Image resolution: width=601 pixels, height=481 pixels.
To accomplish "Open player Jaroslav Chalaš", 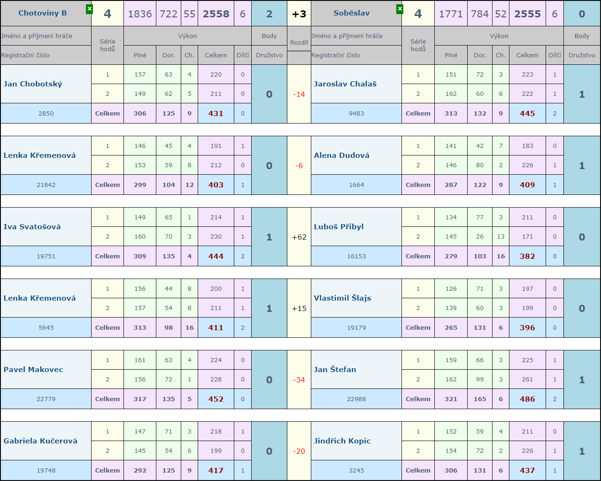I will (345, 84).
